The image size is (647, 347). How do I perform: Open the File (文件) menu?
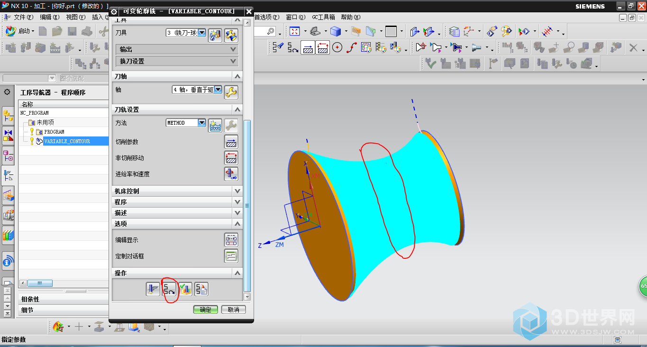[23, 17]
